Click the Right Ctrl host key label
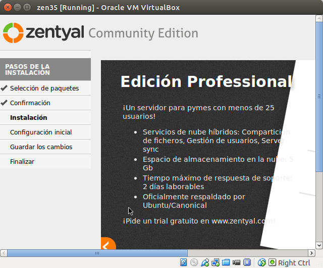The height and width of the screenshot is (268, 323). (x=294, y=263)
